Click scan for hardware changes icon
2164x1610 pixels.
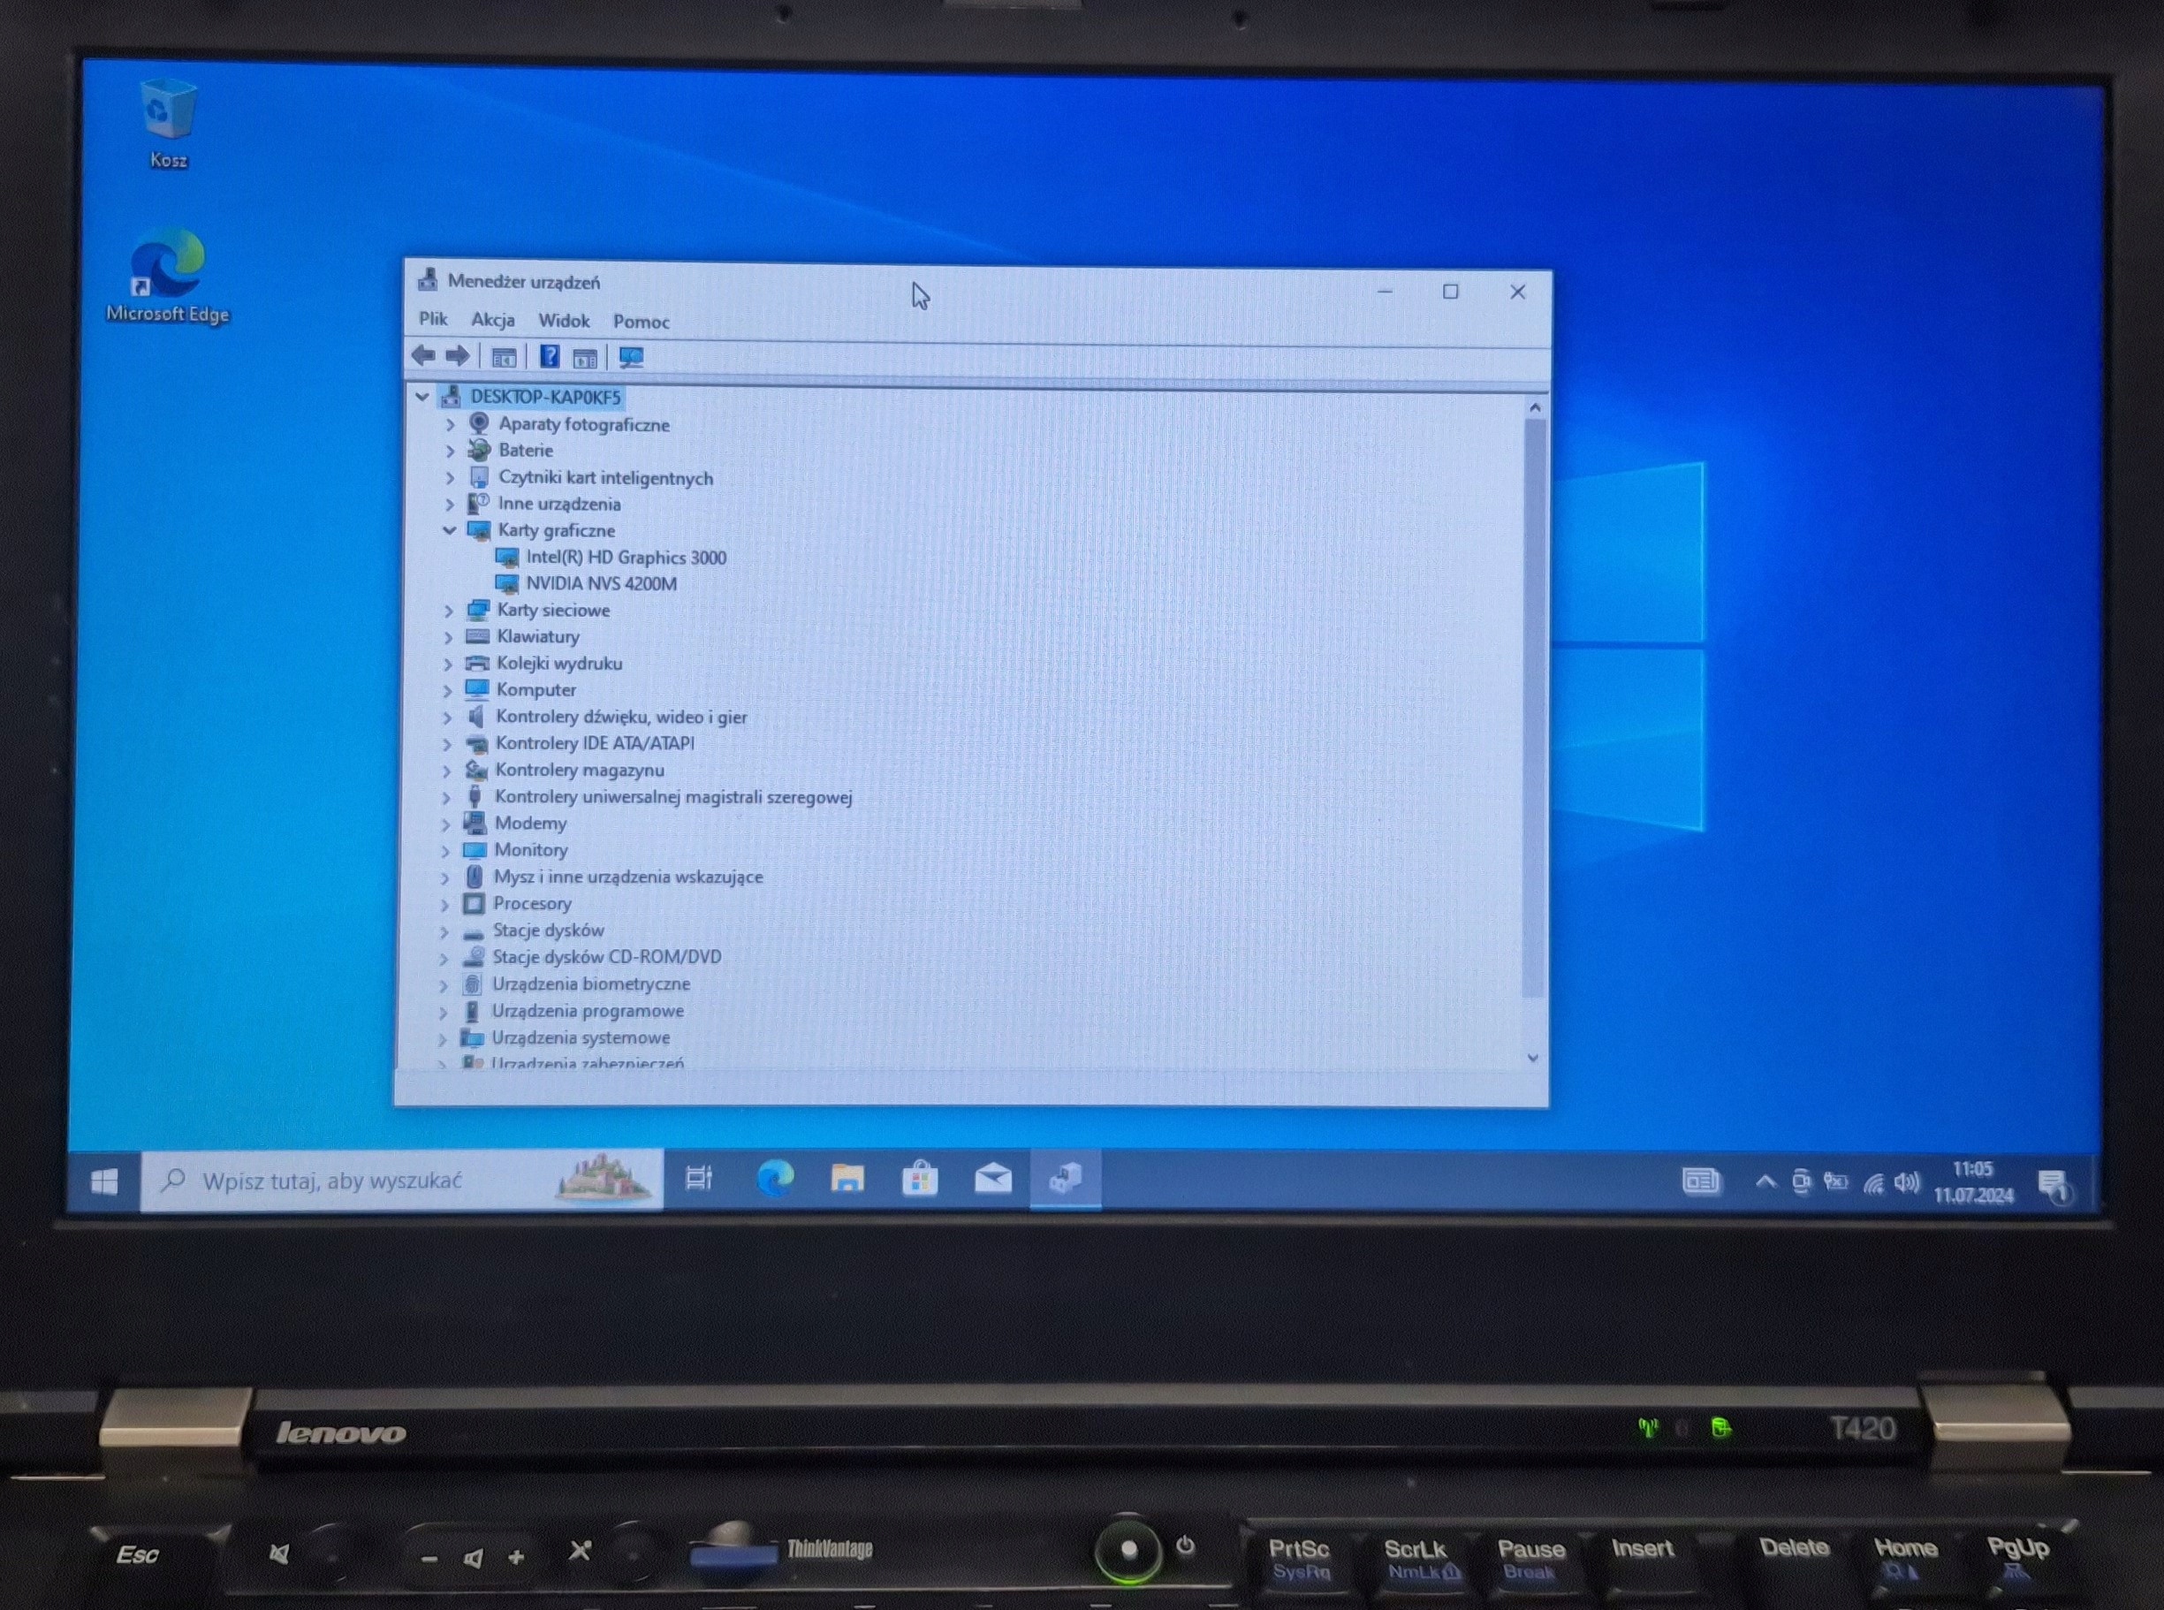pyautogui.click(x=632, y=358)
